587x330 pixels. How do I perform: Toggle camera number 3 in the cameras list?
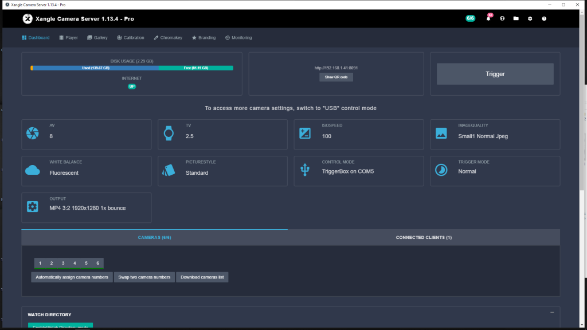63,263
